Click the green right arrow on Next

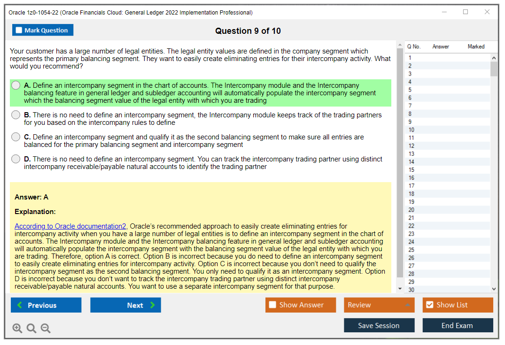[153, 305]
